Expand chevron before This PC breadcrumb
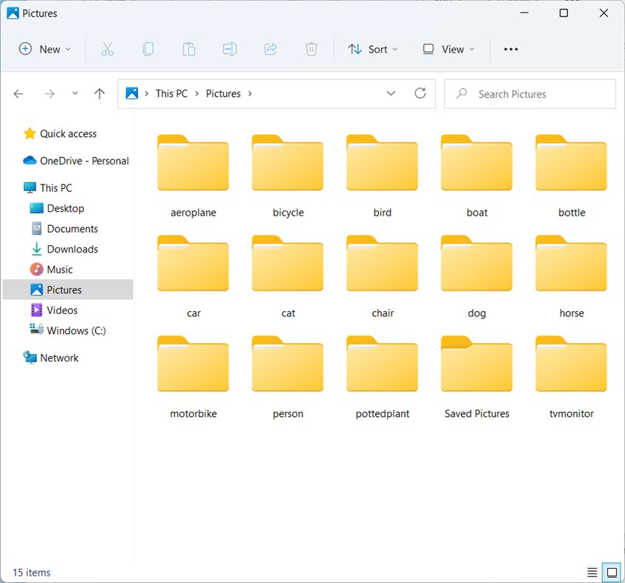 click(x=147, y=93)
